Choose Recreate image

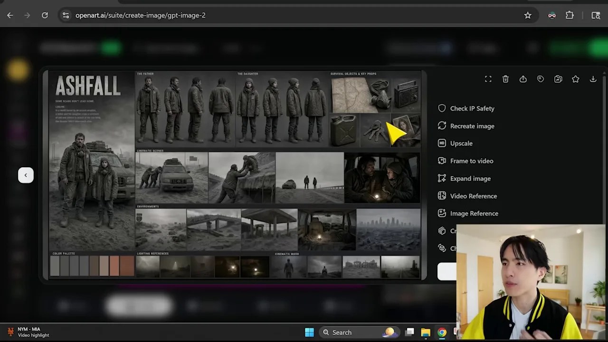click(x=466, y=126)
